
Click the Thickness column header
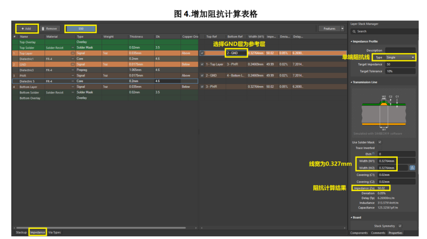[141, 36]
